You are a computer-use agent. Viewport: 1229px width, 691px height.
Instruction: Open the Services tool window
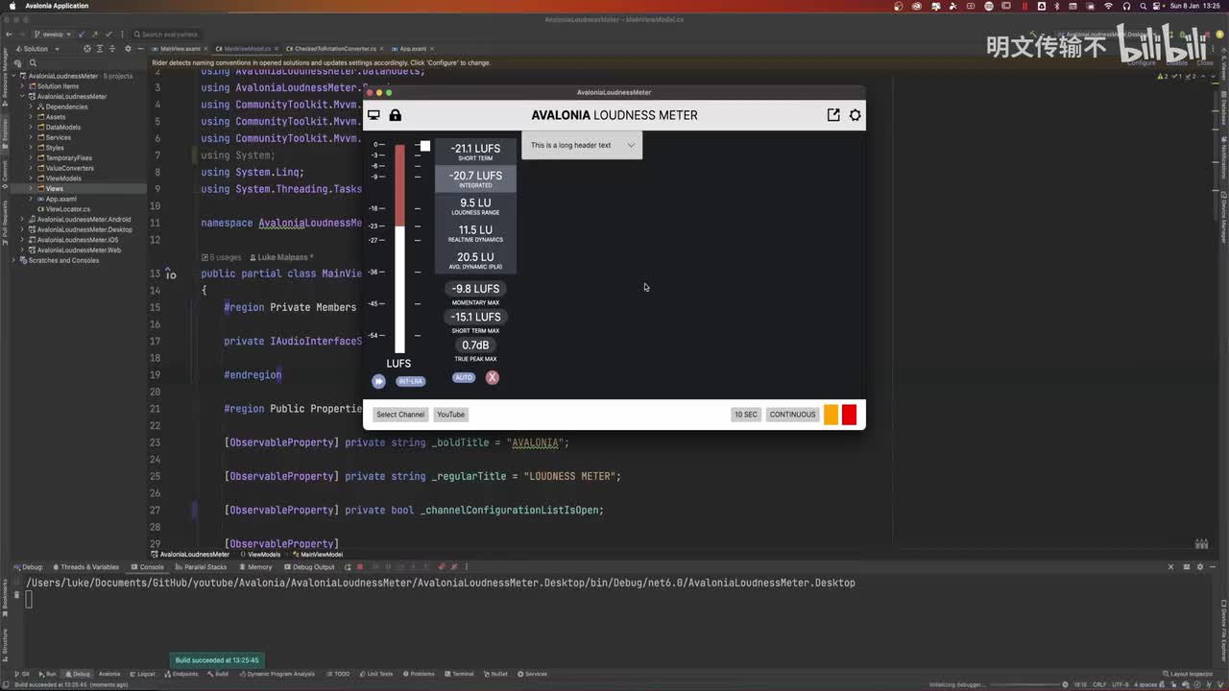pyautogui.click(x=532, y=674)
